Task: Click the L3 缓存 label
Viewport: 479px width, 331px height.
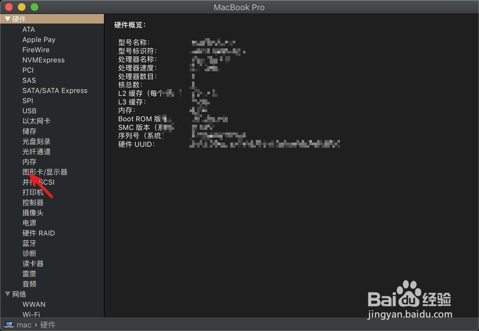Action: tap(132, 101)
